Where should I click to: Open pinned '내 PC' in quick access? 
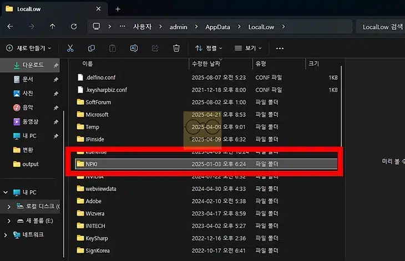[31, 136]
